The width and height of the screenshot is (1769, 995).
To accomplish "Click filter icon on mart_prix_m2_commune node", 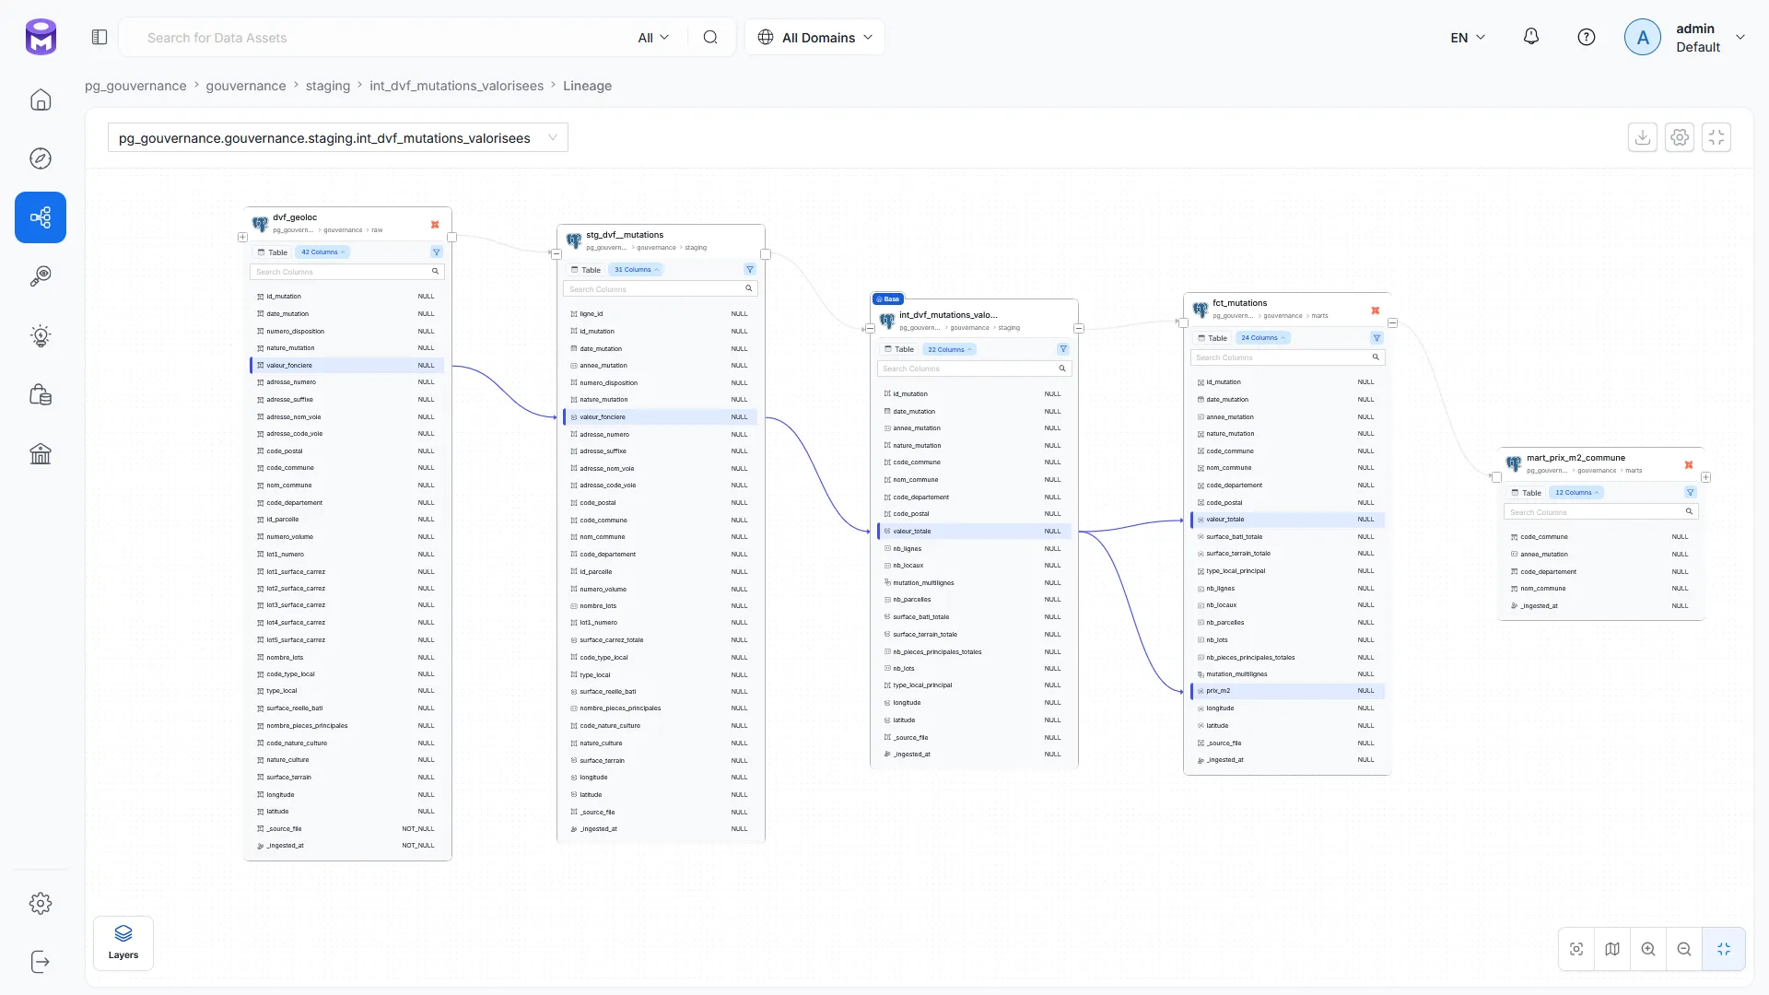I will 1691,493.
